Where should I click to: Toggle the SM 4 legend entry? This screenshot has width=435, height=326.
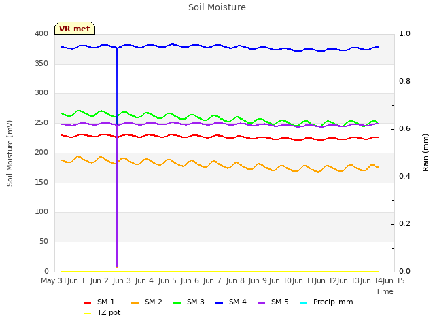coord(231,302)
